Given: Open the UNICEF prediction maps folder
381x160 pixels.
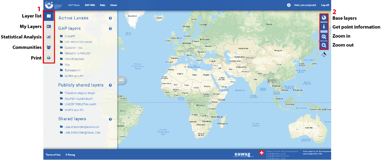Looking at the screenshot, I should coord(78,104).
